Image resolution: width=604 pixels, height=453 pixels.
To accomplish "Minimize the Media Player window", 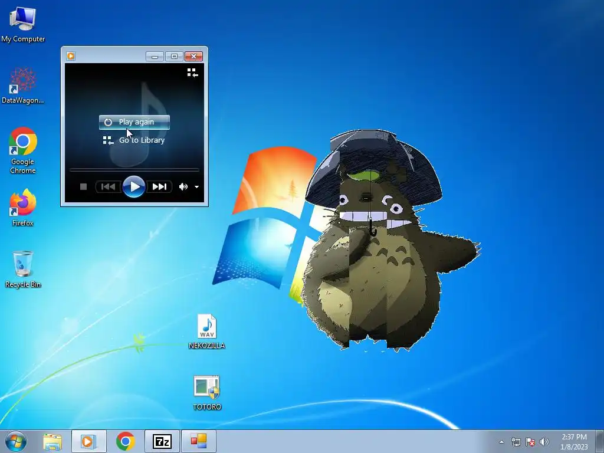I will pyautogui.click(x=155, y=57).
